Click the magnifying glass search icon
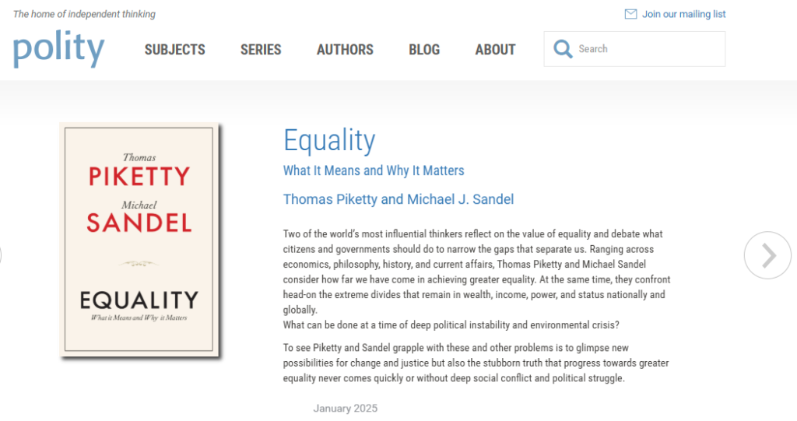The width and height of the screenshot is (797, 421). (563, 49)
